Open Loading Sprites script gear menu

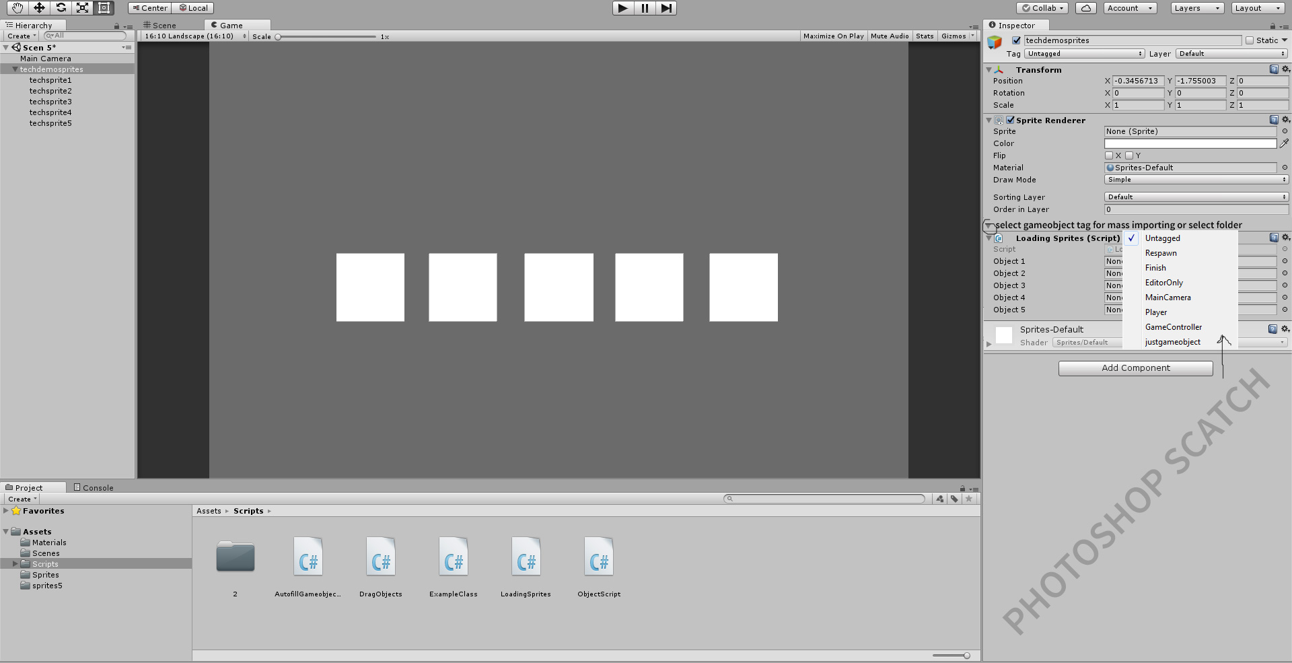tap(1285, 238)
